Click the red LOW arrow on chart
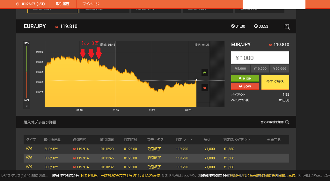The height and width of the screenshot is (181, 330). point(205,87)
